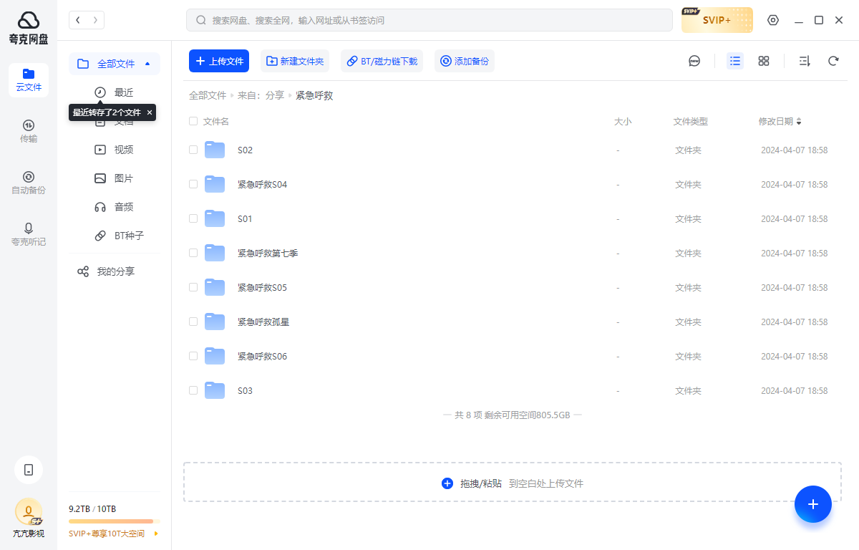Open the settings gear at top right

773,20
